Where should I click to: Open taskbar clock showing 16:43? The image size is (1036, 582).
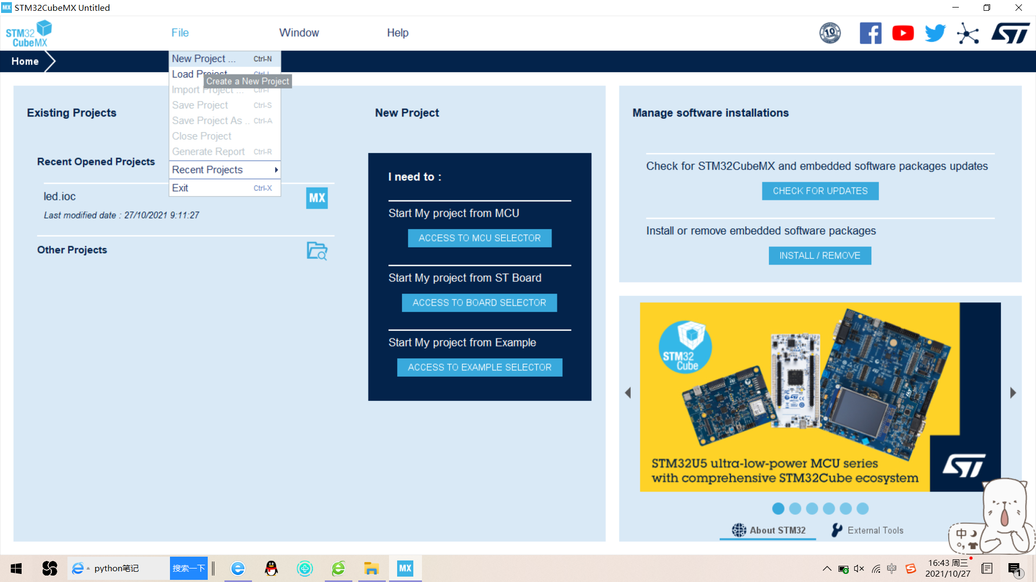coord(948,569)
